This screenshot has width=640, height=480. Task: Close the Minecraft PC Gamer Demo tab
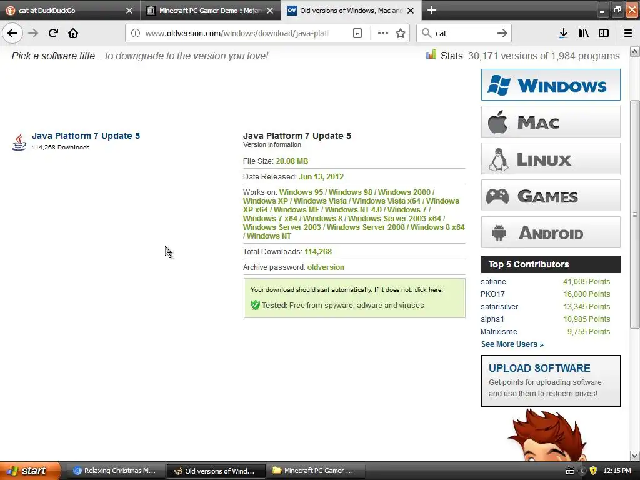[x=270, y=11]
